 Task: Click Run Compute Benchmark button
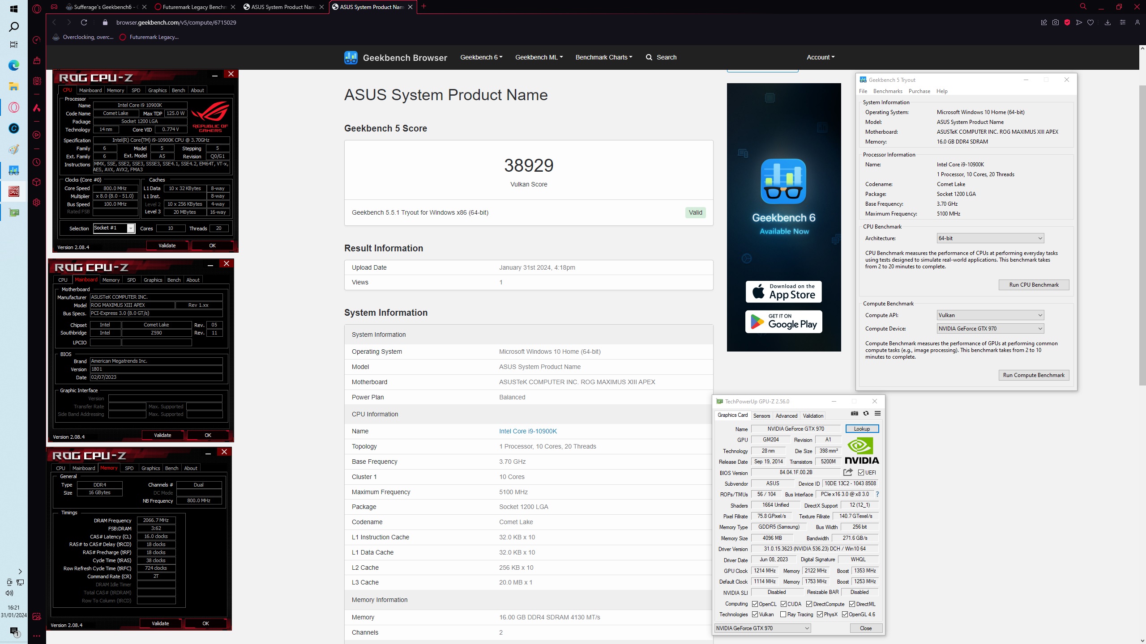pyautogui.click(x=1034, y=375)
